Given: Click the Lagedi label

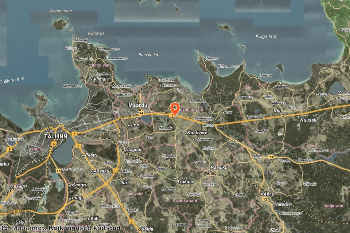Looking at the screenshot, I should (x=134, y=150).
